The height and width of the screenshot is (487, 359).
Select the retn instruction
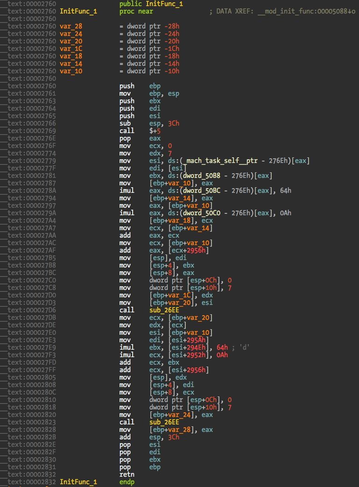pos(127,474)
